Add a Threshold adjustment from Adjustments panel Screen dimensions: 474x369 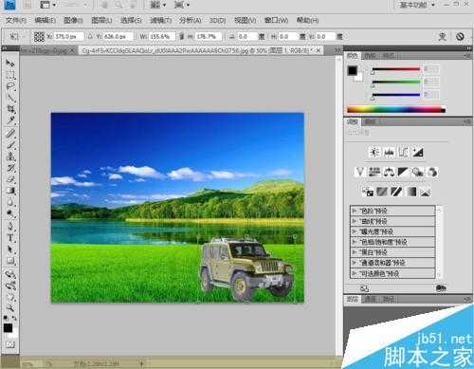tap(396, 192)
